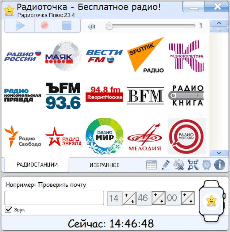Tune to Вести FM station
The height and width of the screenshot is (232, 230).
click(x=104, y=56)
